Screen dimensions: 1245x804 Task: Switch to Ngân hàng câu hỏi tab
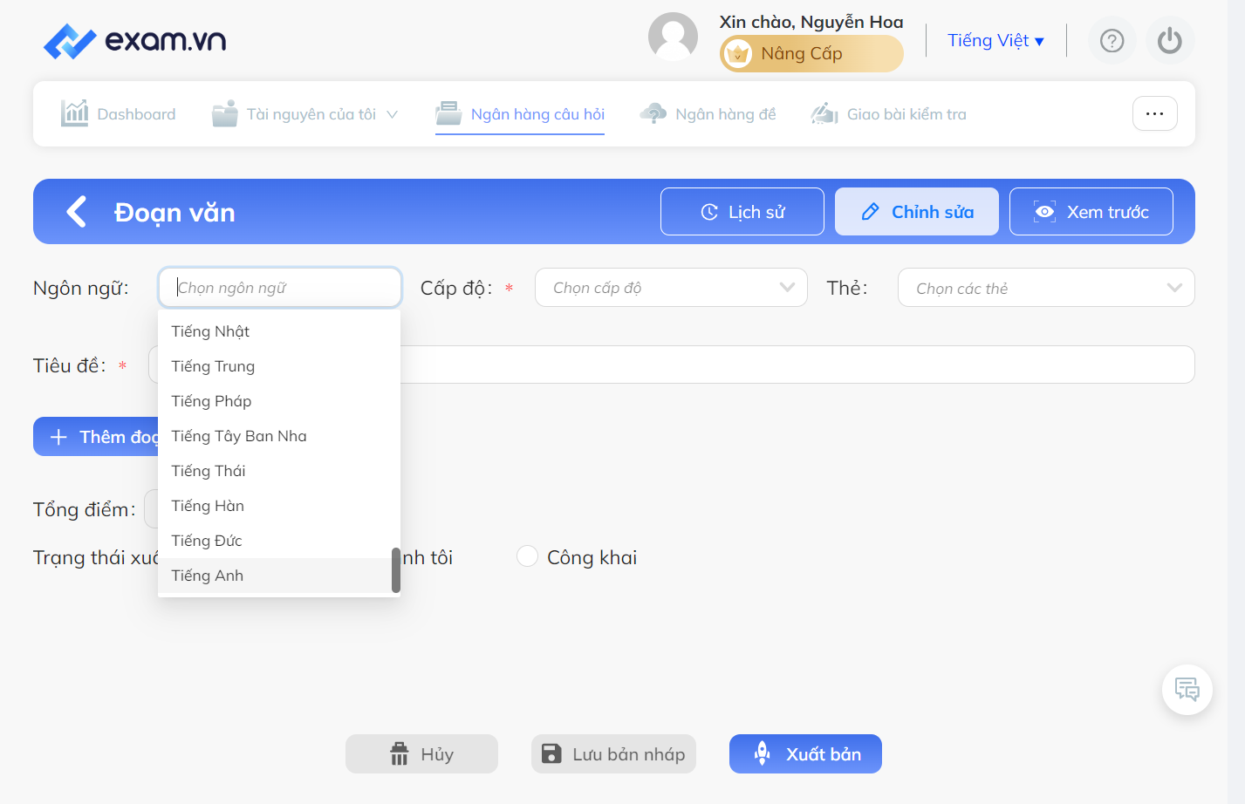click(520, 114)
